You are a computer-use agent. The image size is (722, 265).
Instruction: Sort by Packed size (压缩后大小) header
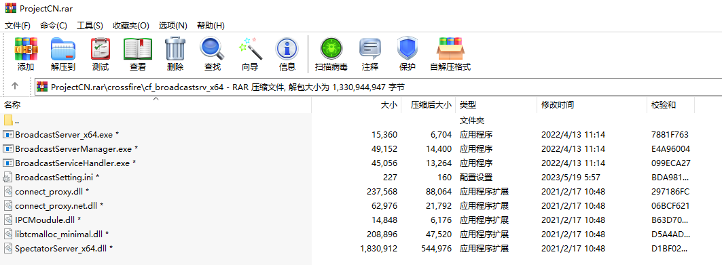point(428,105)
